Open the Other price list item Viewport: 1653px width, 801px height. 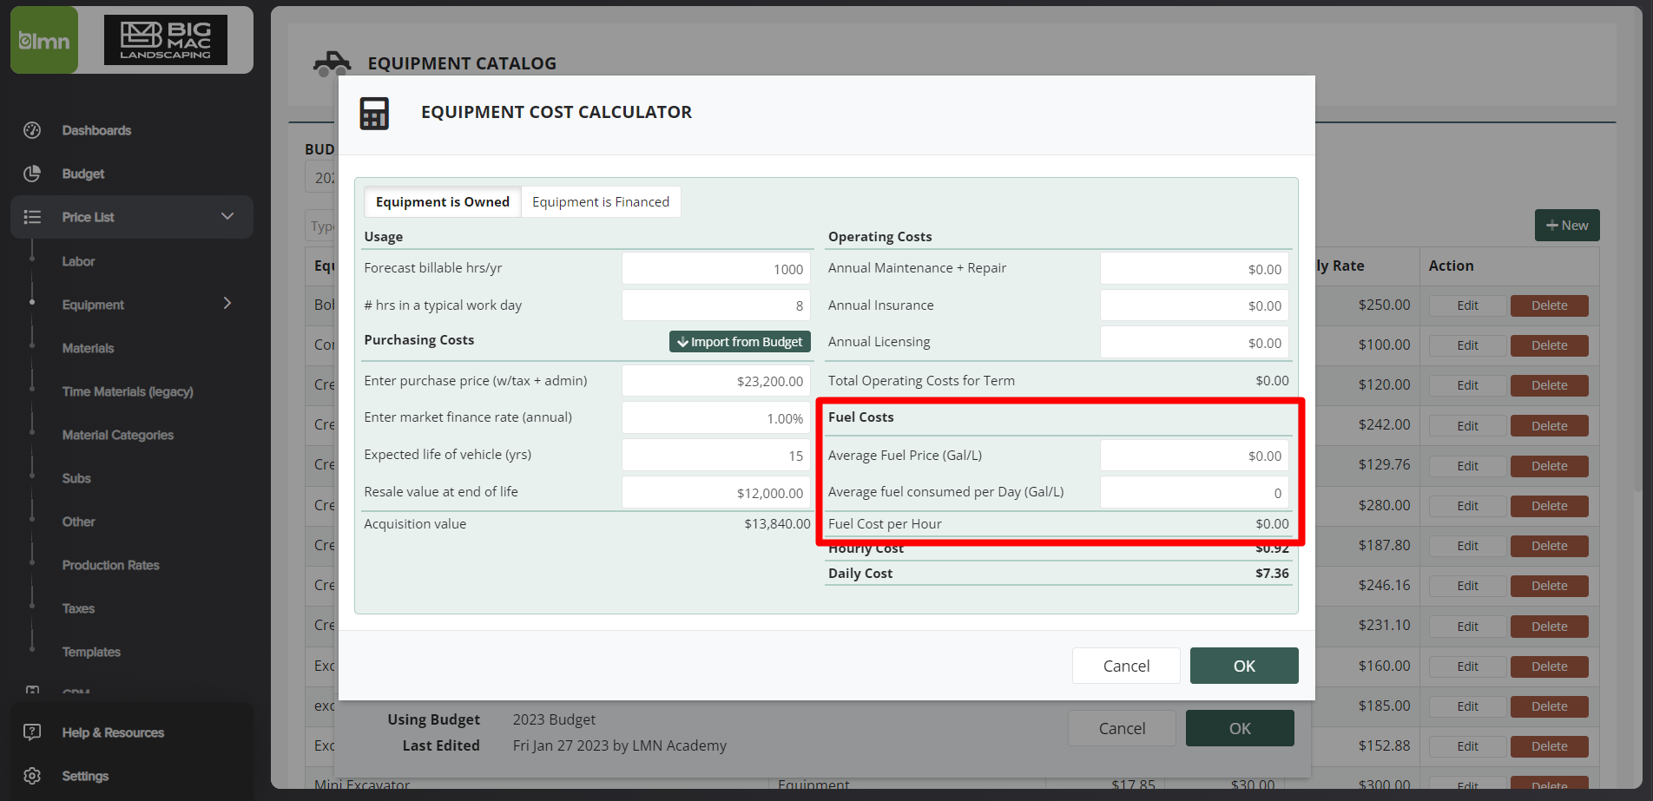pyautogui.click(x=78, y=522)
